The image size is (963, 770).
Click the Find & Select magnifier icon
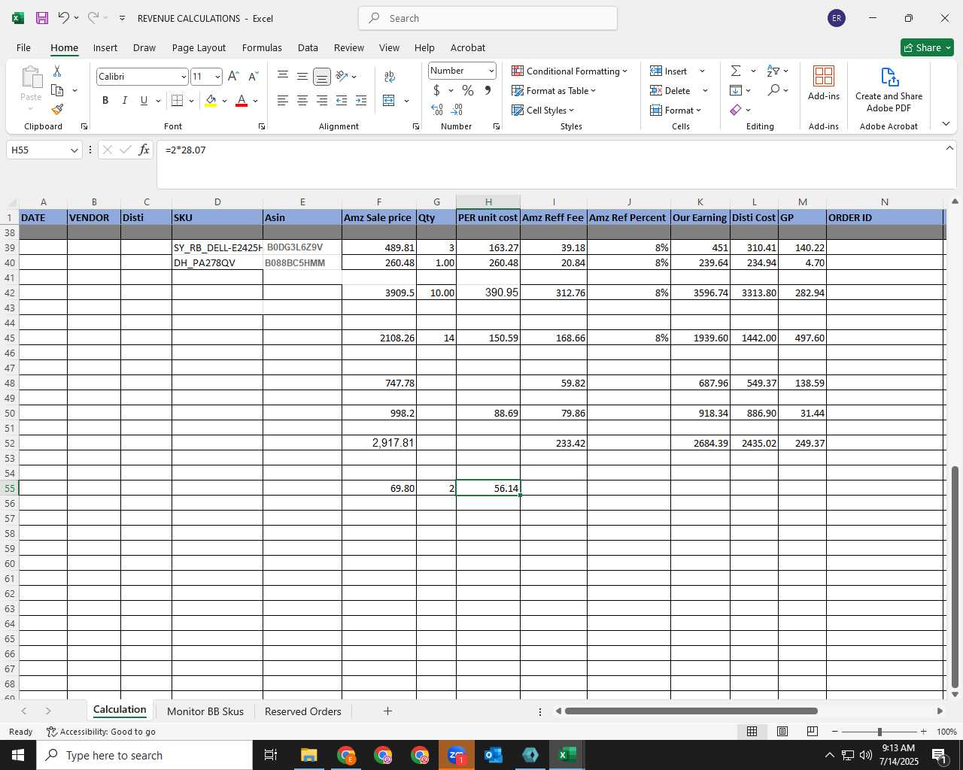[773, 90]
